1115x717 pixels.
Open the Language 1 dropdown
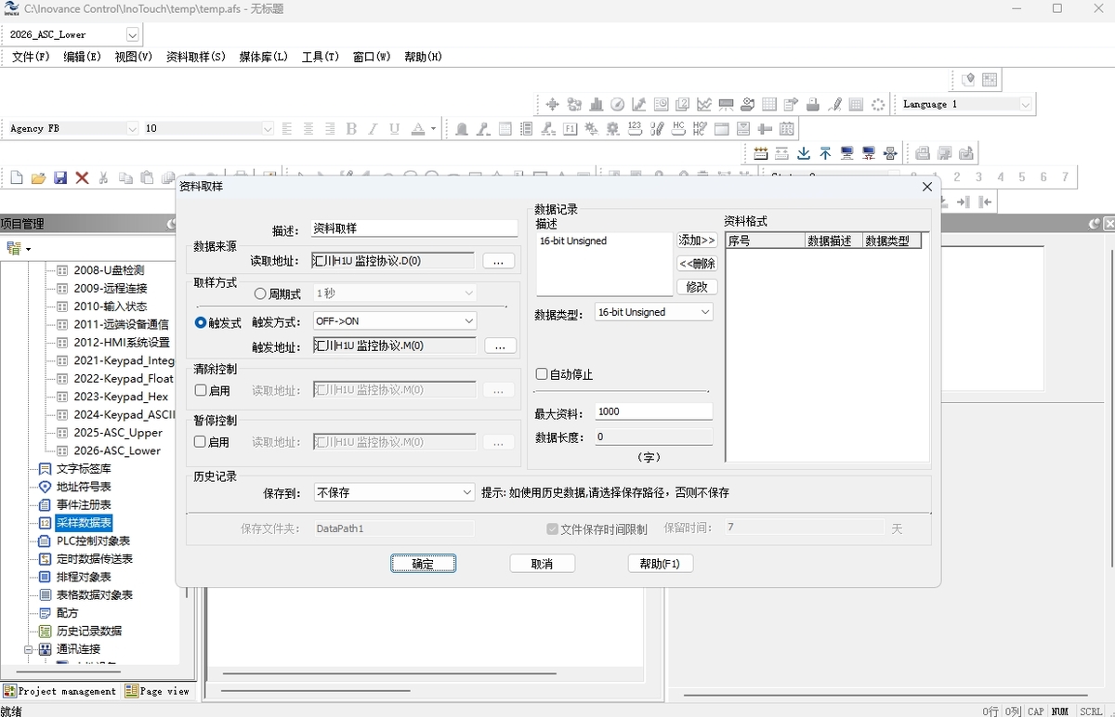pos(1026,104)
